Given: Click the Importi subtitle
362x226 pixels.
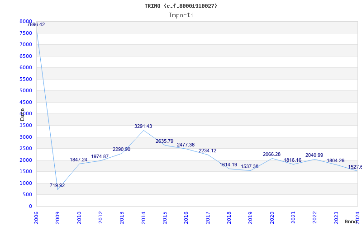Looking at the screenshot, I should coord(181,15).
